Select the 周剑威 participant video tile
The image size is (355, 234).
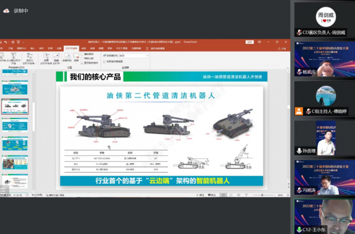point(325,19)
